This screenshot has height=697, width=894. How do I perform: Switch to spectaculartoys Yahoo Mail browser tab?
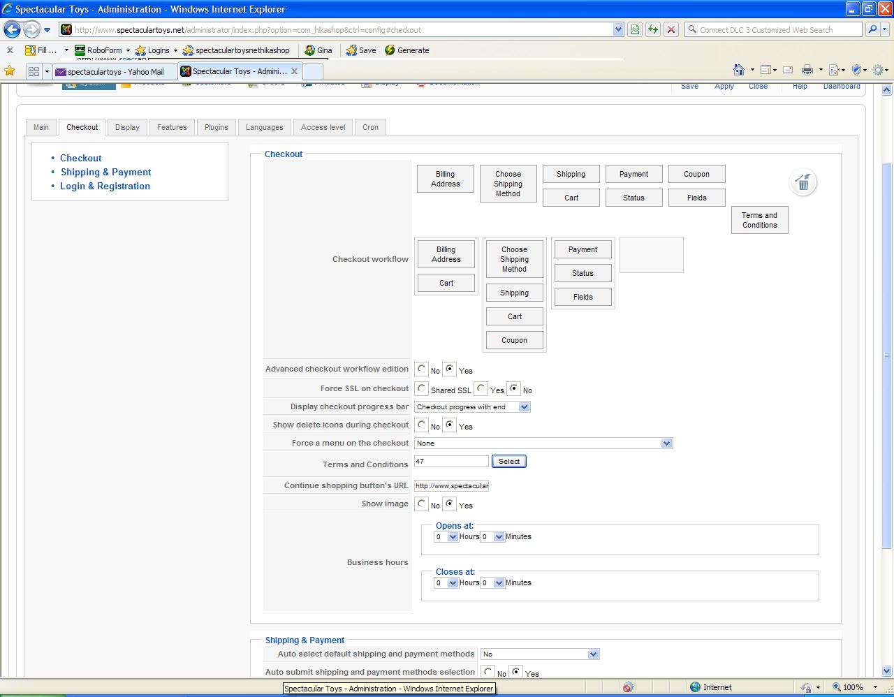point(115,71)
